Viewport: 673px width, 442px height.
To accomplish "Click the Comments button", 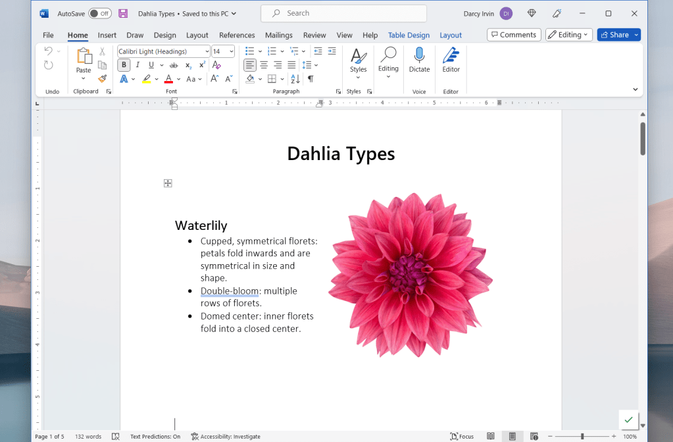I will tap(514, 35).
